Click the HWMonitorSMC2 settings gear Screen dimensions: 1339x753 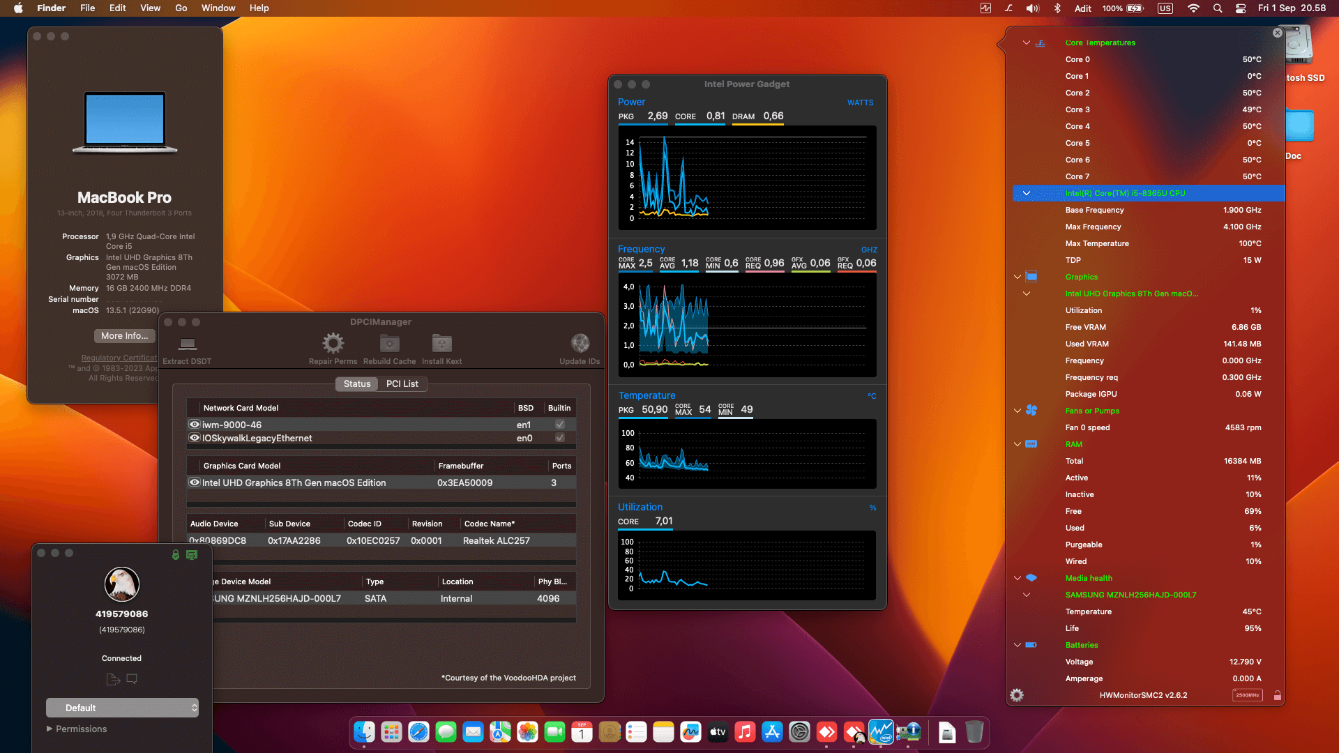(1016, 694)
